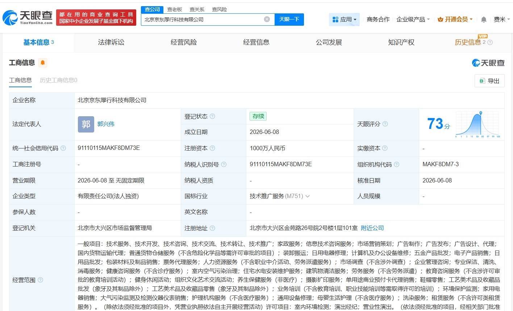Select 有限责任公司(法人独资) text

108,196
